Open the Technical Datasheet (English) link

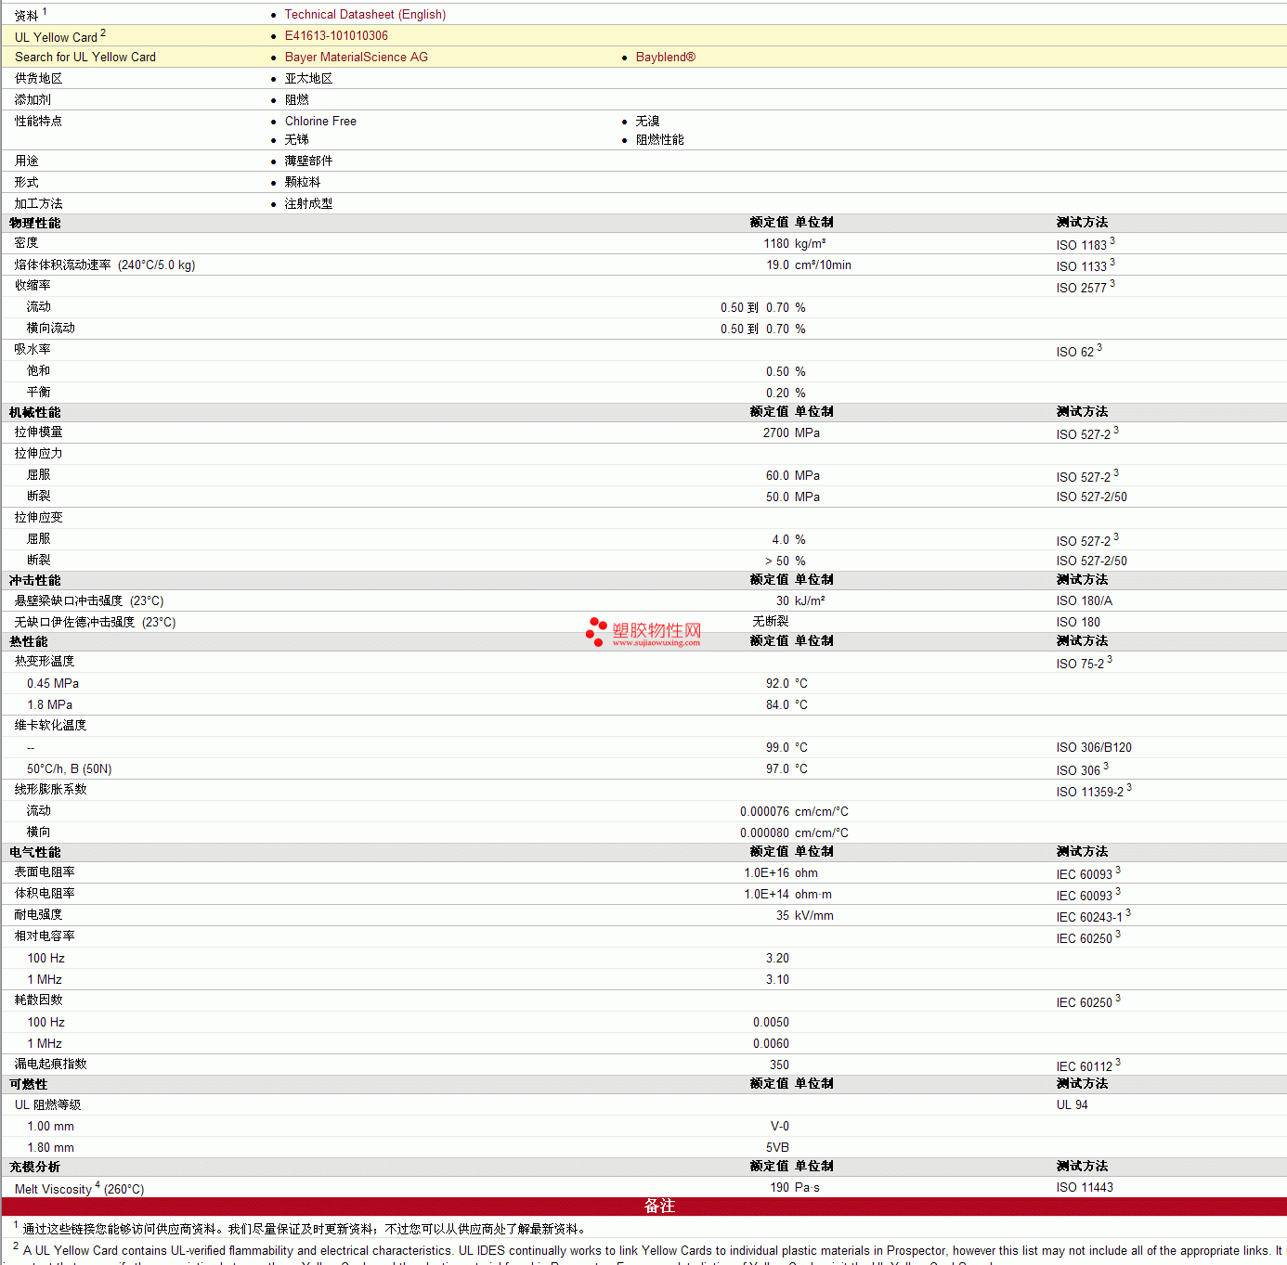pos(365,15)
